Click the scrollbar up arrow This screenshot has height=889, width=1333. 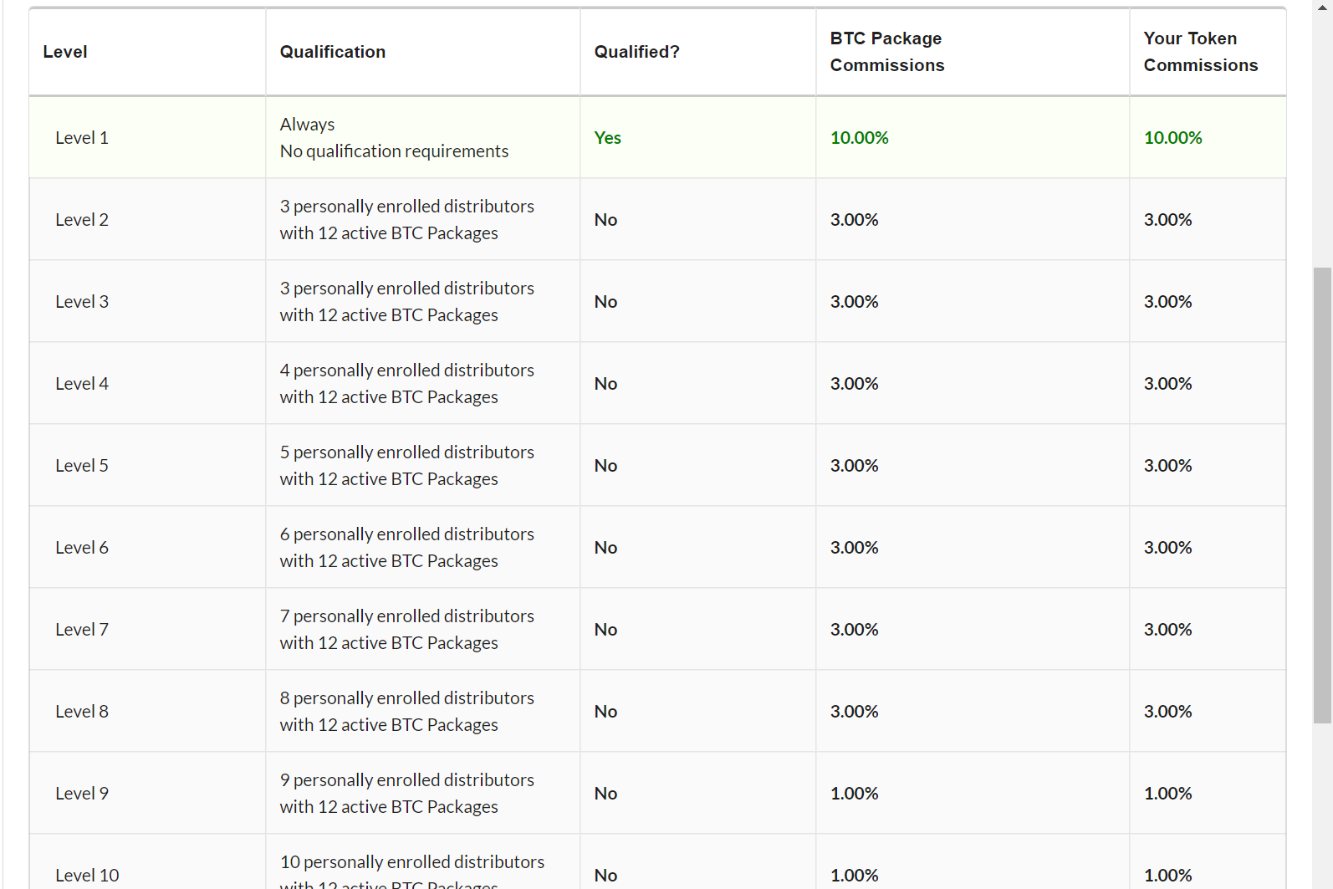pos(1322,7)
